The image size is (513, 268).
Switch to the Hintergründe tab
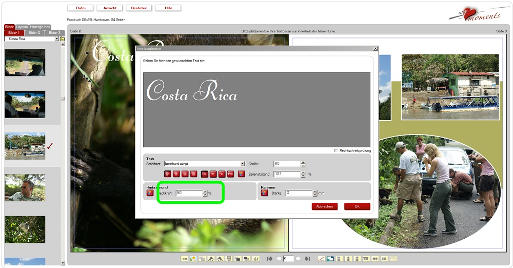click(x=40, y=27)
